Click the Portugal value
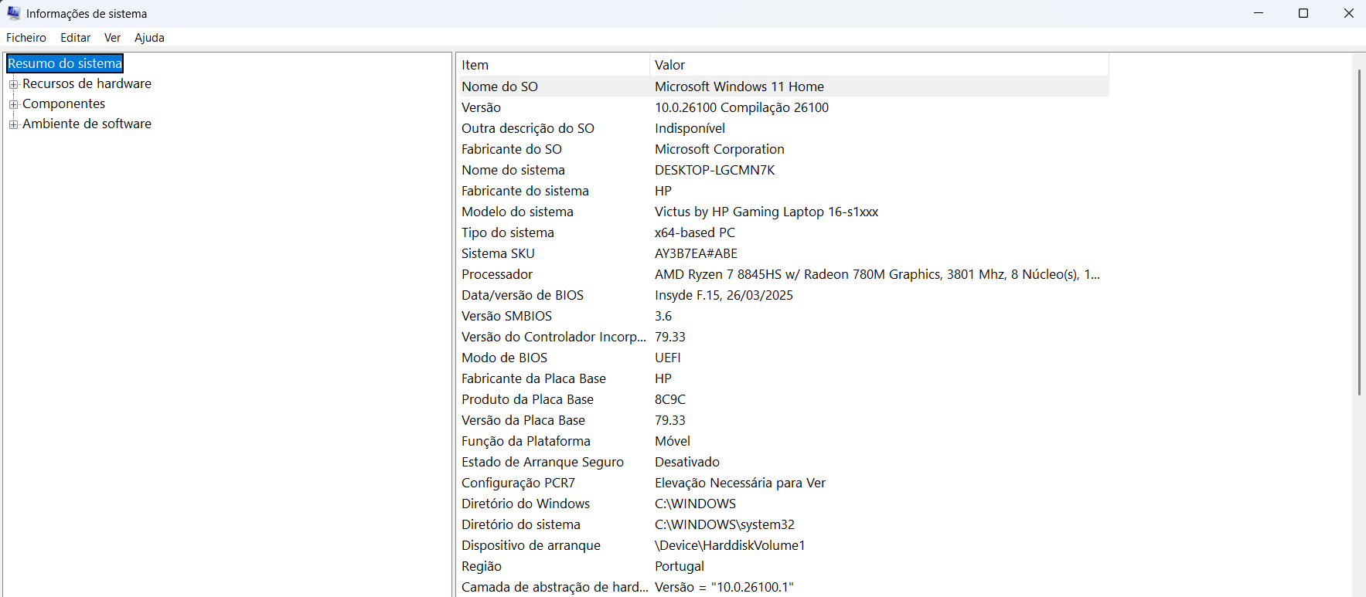This screenshot has height=597, width=1366. (679, 566)
